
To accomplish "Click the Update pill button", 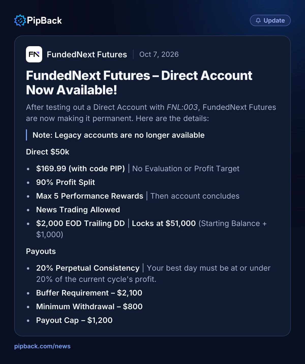I will [270, 21].
